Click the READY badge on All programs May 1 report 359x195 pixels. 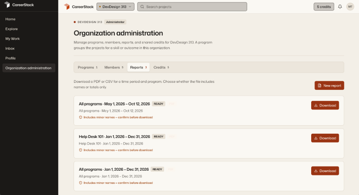(158, 104)
